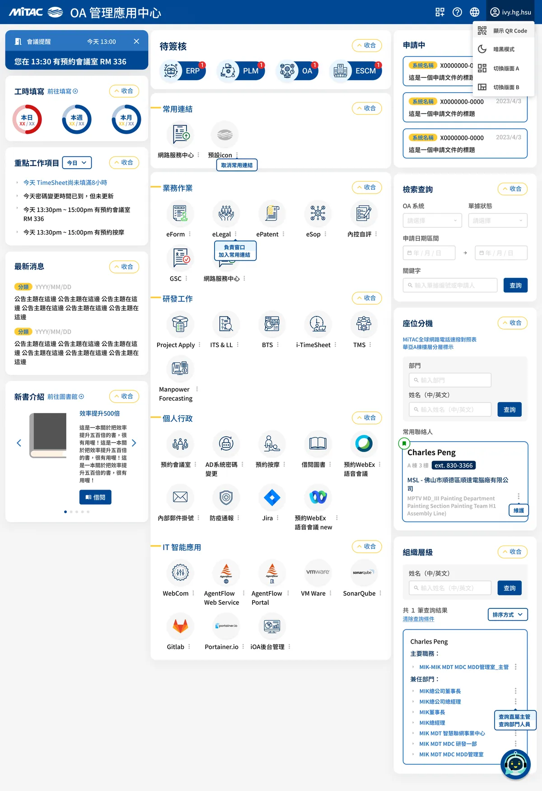The width and height of the screenshot is (542, 791).
Task: Click the 查詢 button in 檢索查詢
Action: (x=515, y=286)
